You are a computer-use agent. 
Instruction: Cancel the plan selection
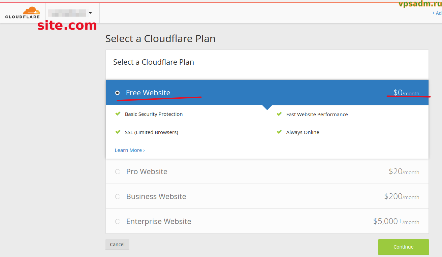pyautogui.click(x=117, y=245)
